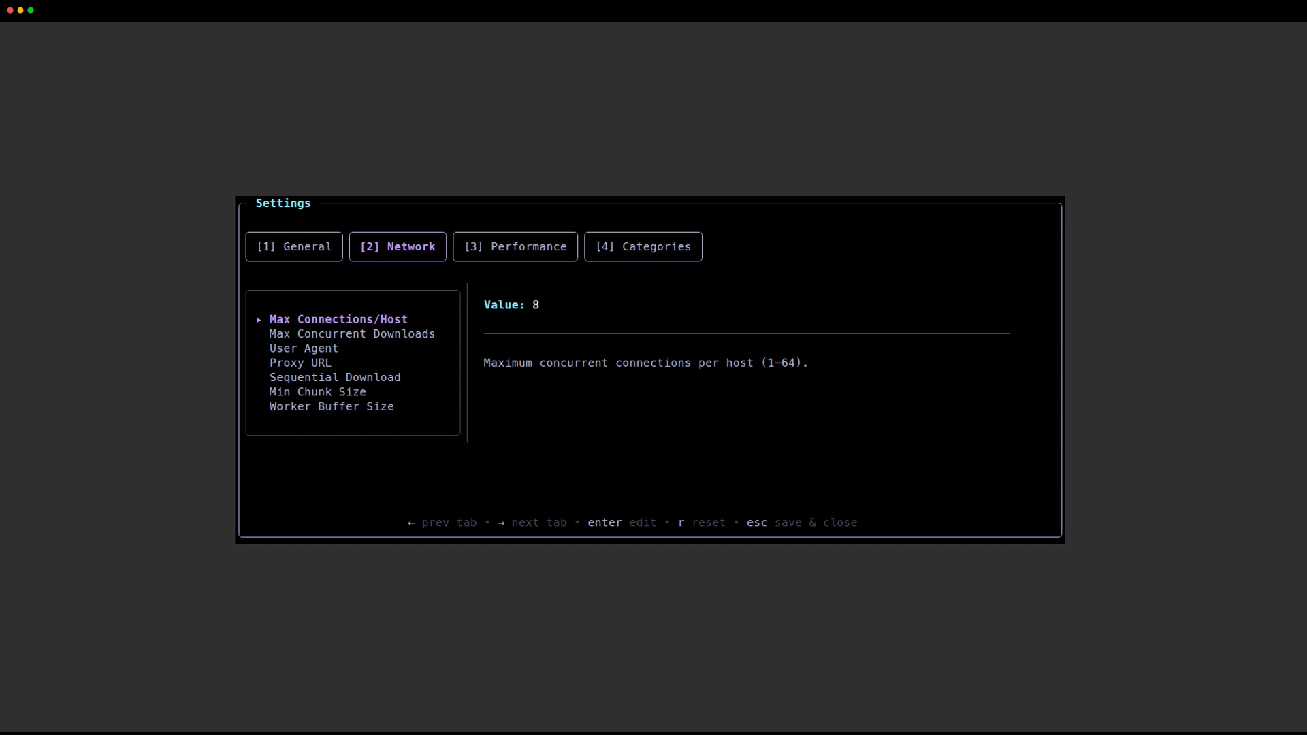The image size is (1307, 735).
Task: Open the User Agent setting
Action: coord(304,348)
